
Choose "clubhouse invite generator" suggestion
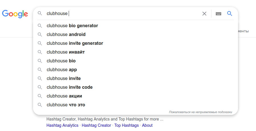pyautogui.click(x=75, y=43)
